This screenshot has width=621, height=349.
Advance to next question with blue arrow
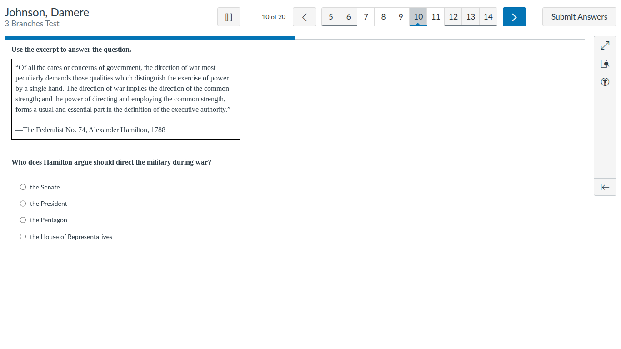pyautogui.click(x=514, y=17)
